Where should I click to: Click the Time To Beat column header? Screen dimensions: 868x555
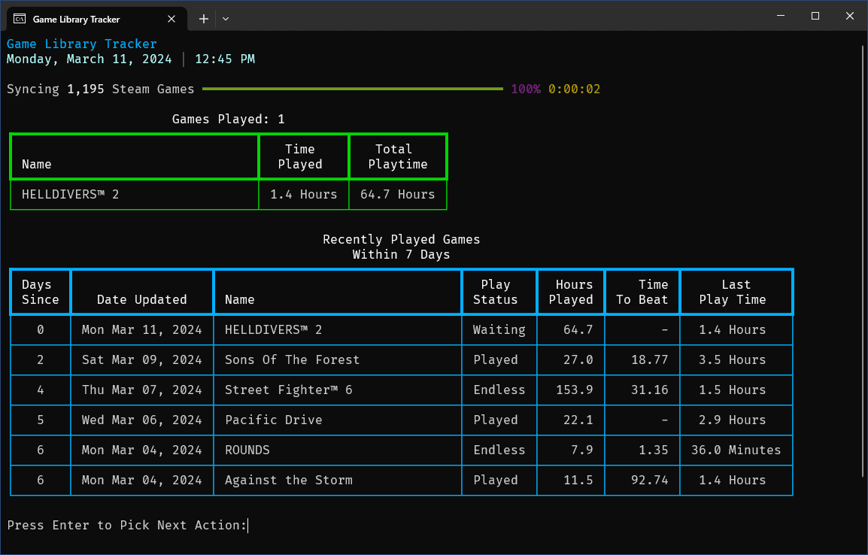coord(642,292)
